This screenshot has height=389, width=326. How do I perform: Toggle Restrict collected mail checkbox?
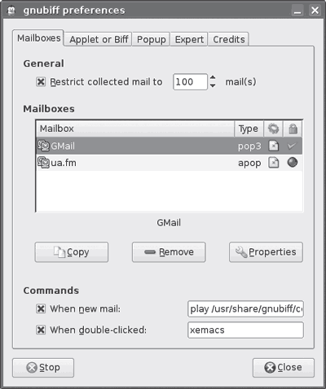(41, 81)
